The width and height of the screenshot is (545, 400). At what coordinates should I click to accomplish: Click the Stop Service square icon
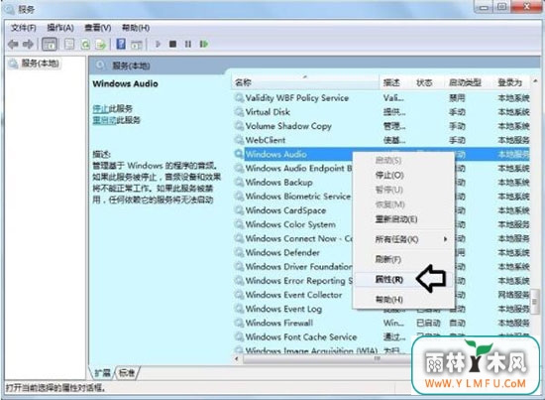[x=172, y=45]
